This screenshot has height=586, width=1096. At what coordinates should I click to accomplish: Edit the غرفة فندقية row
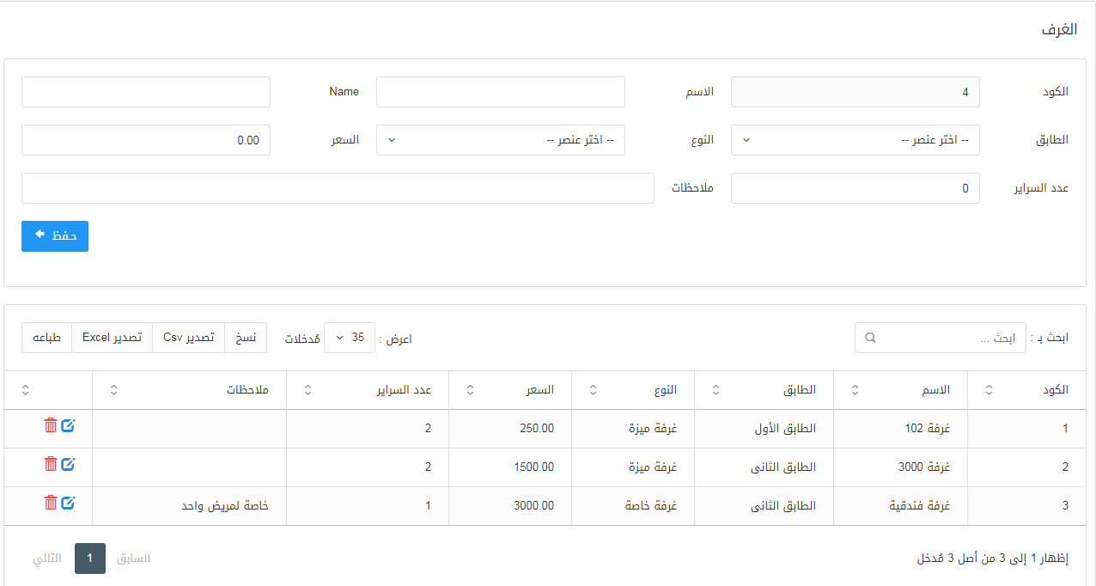[x=68, y=503]
